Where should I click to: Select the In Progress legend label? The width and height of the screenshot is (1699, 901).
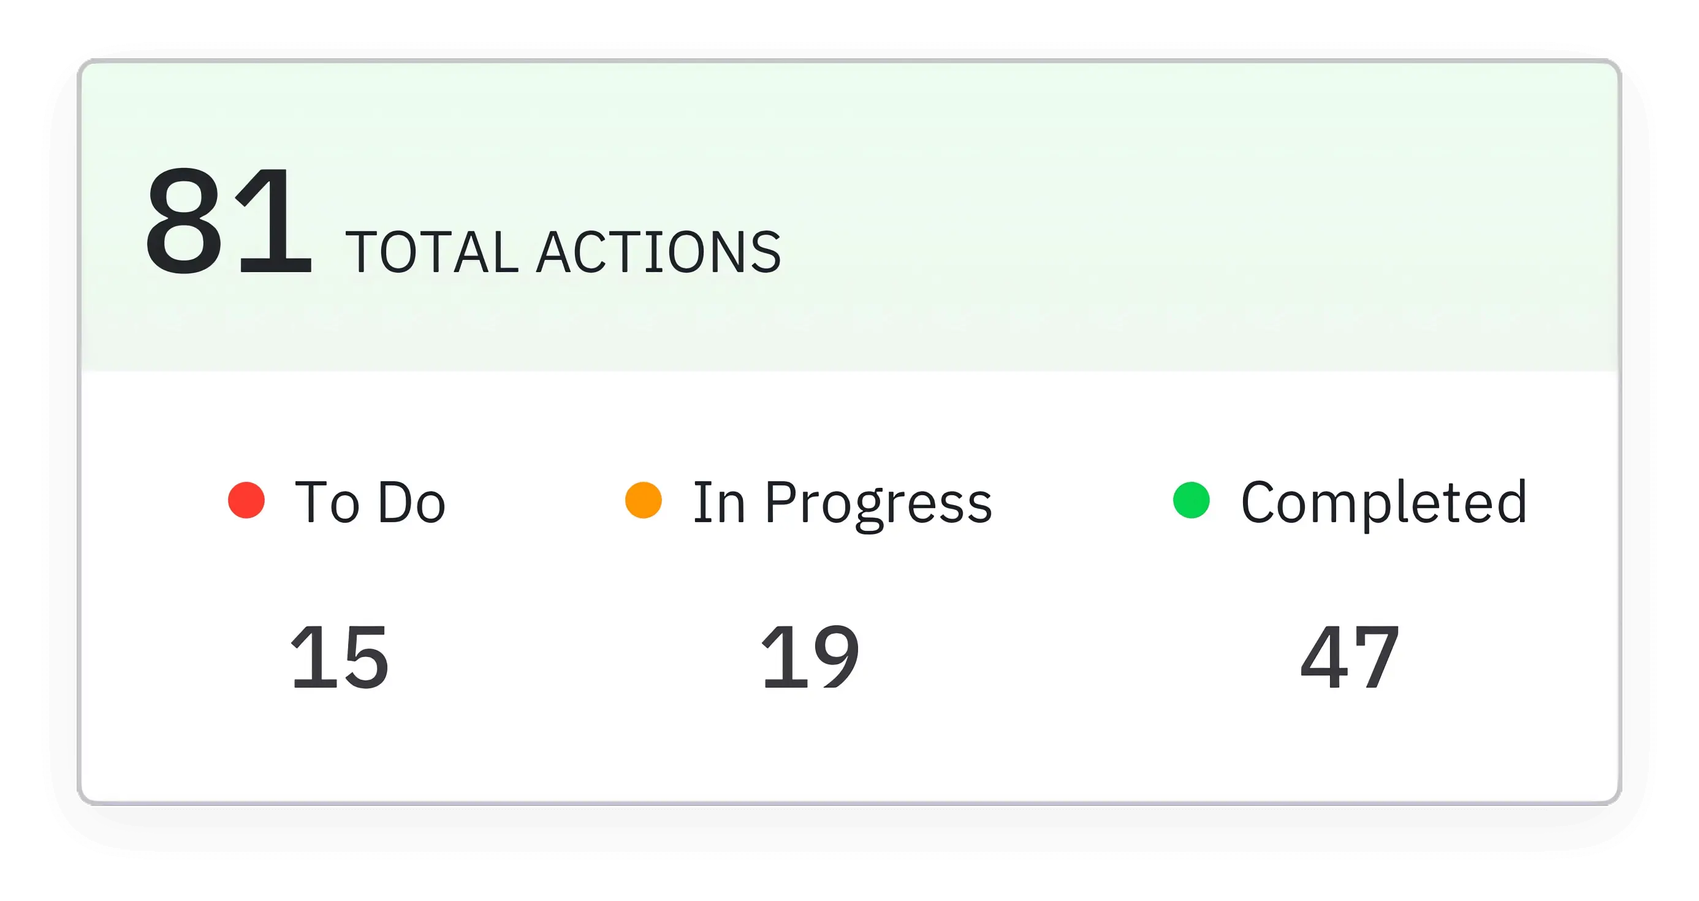point(840,503)
